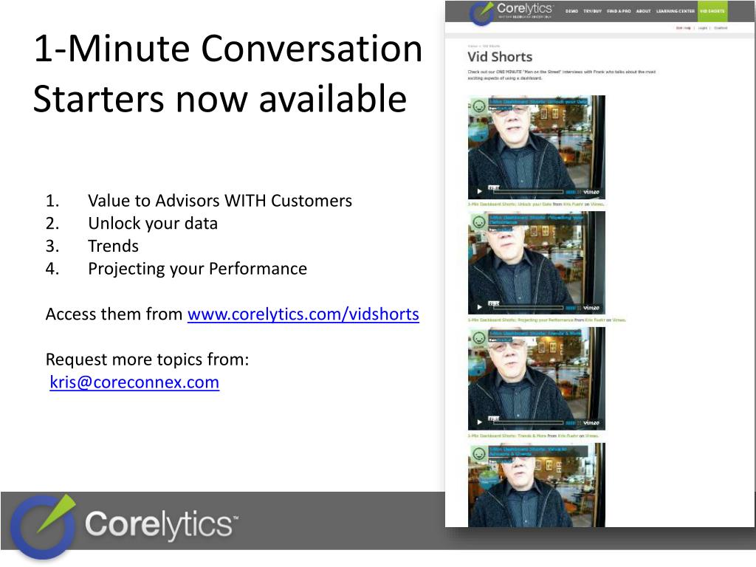This screenshot has width=756, height=567.
Task: Click the Contact link under the nav bar
Action: [x=721, y=28]
